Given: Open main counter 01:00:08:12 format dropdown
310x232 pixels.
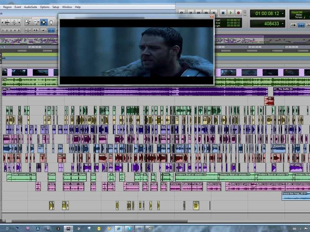Looking at the screenshot, I should pos(282,13).
